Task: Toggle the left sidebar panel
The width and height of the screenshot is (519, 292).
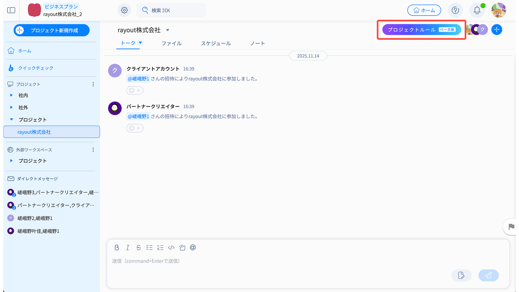Action: coord(11,10)
